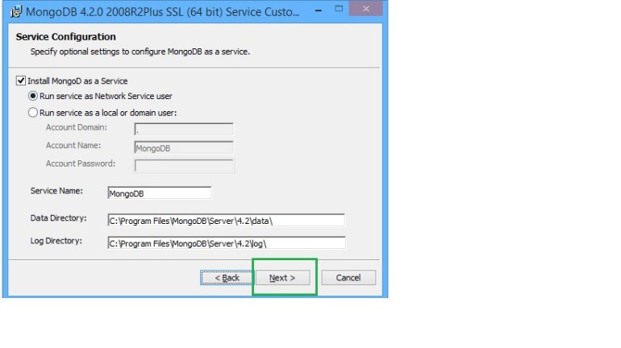Select Run service as Network Service user

tap(33, 96)
